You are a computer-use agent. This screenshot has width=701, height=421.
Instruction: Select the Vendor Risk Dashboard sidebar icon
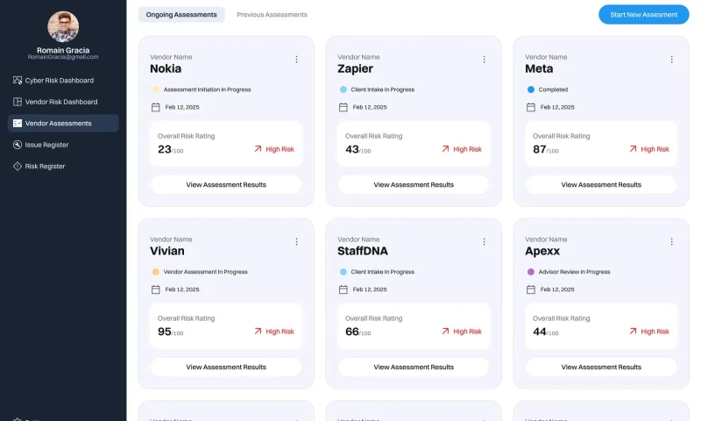18,102
